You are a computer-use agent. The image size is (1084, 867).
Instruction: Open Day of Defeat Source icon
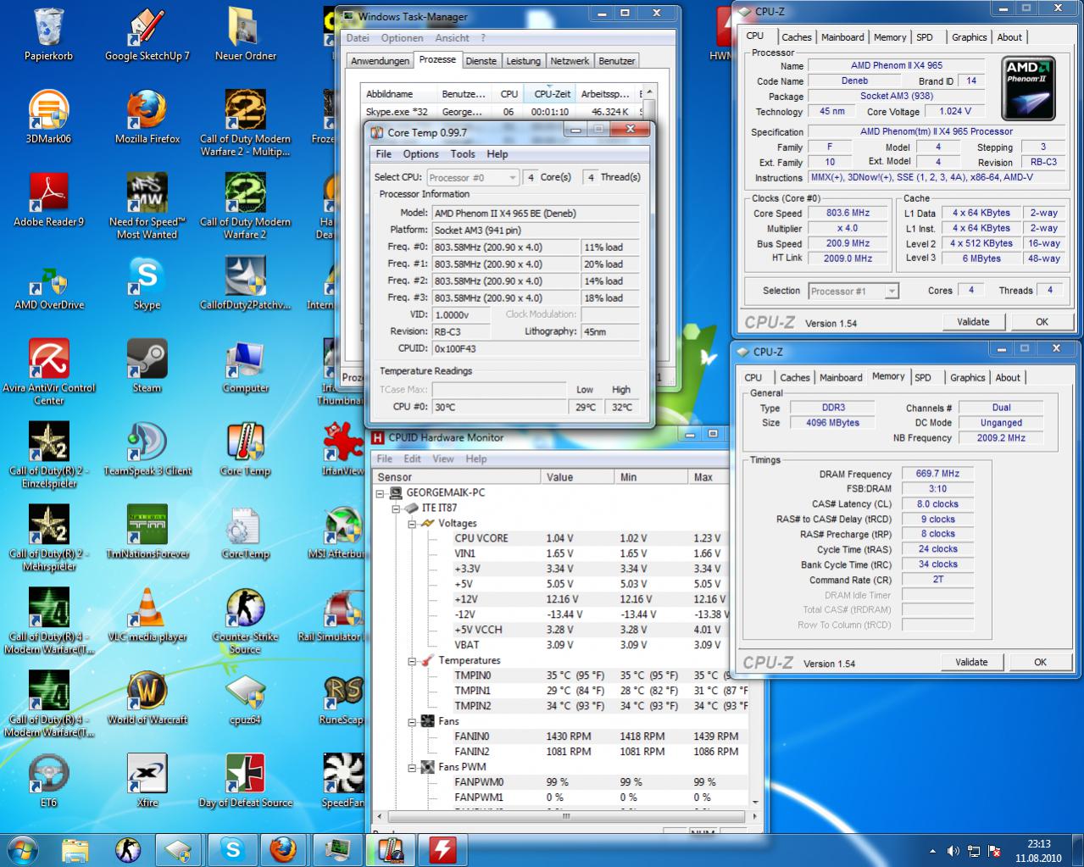click(245, 781)
